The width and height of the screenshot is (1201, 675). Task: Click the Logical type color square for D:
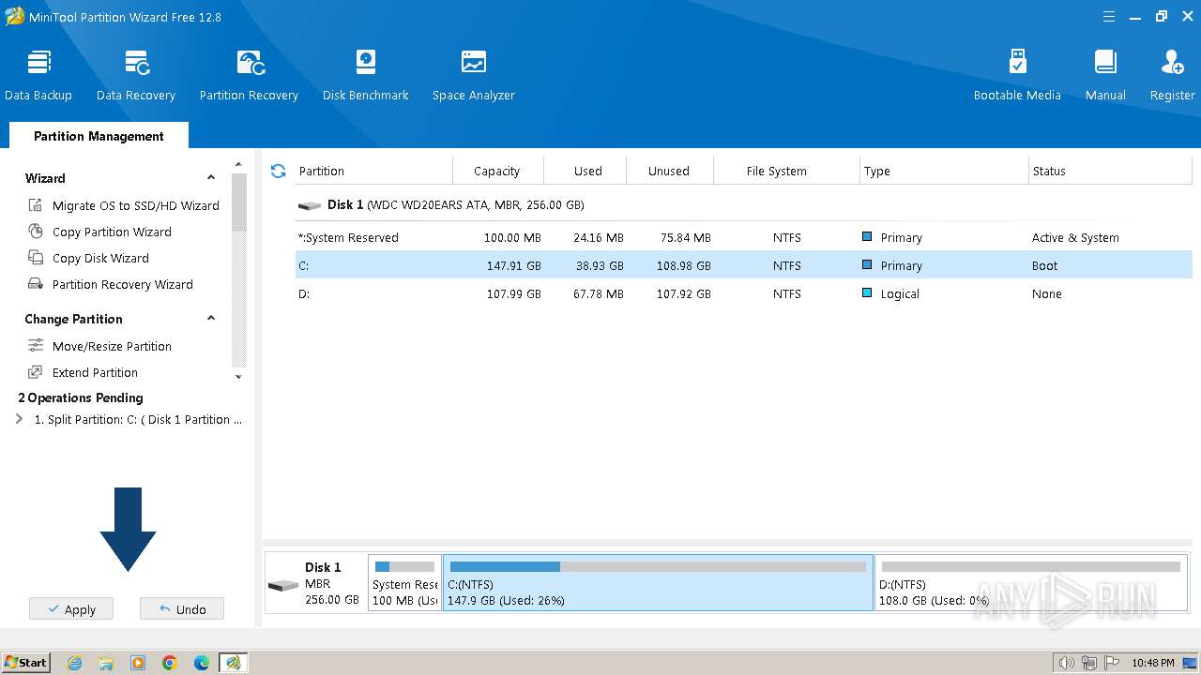(x=867, y=293)
